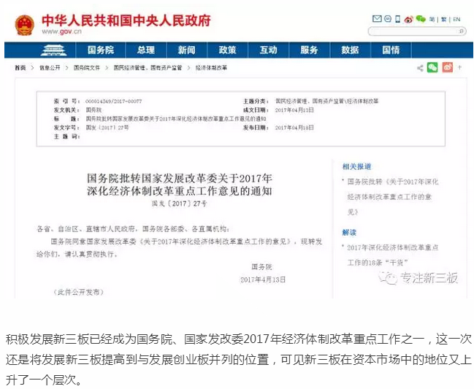474x389 pixels.
Task: Open 国民经济管理、国有资产监管 breadcrumb link
Action: 148,68
